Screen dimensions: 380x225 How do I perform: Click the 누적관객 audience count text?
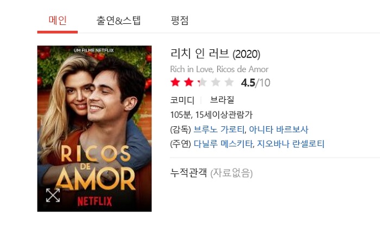[188, 173]
